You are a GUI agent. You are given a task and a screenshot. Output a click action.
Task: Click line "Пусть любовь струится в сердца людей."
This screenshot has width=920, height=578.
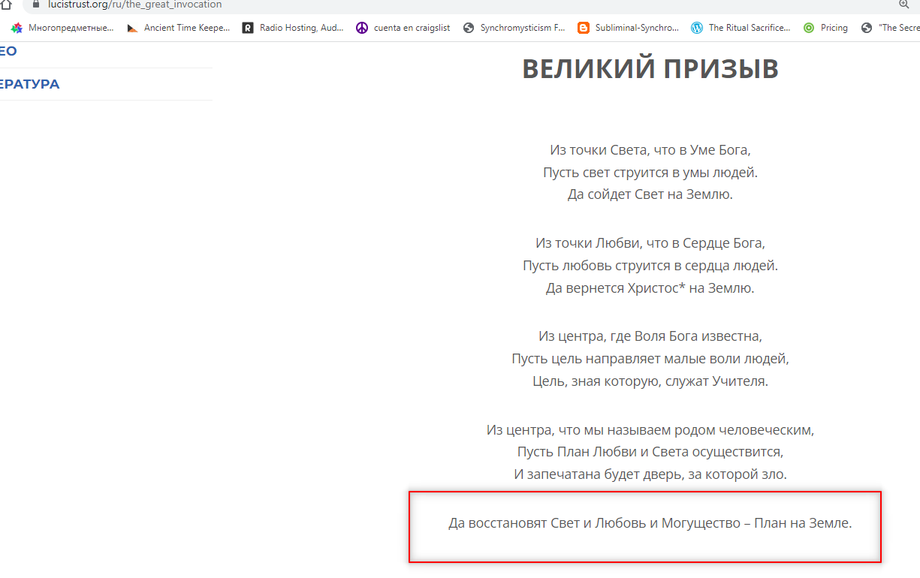650,266
